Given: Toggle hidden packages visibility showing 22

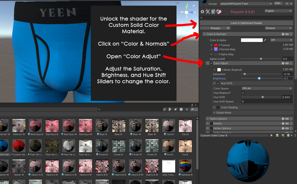Looking at the screenshot, I should 194,109.
